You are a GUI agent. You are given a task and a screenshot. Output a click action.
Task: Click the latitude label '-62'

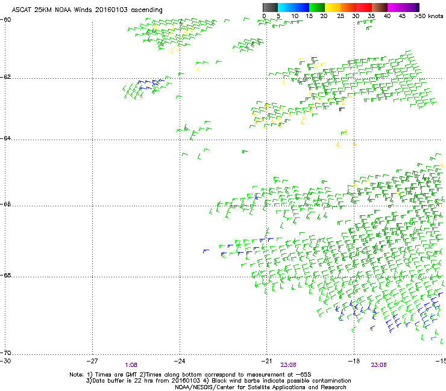click(x=5, y=77)
